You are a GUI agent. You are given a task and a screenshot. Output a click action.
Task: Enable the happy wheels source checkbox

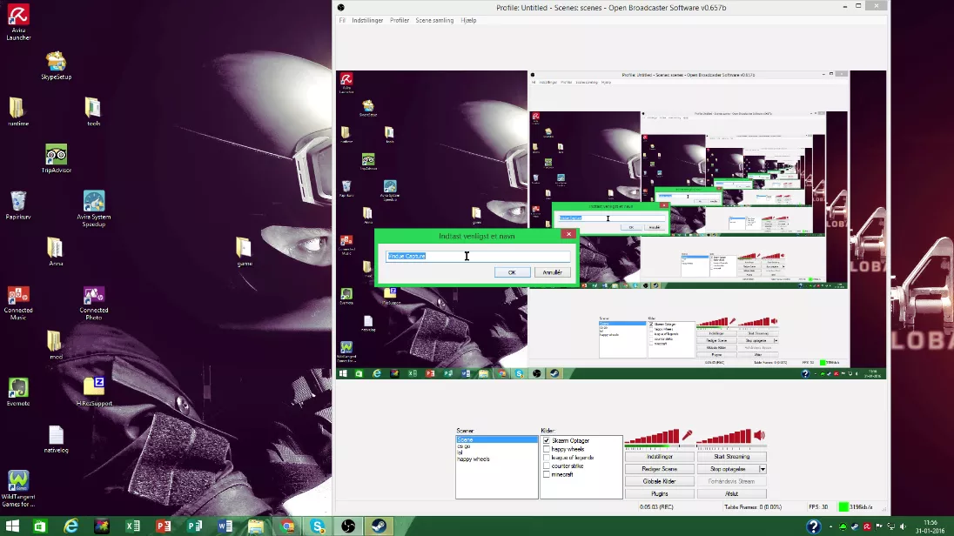(547, 449)
